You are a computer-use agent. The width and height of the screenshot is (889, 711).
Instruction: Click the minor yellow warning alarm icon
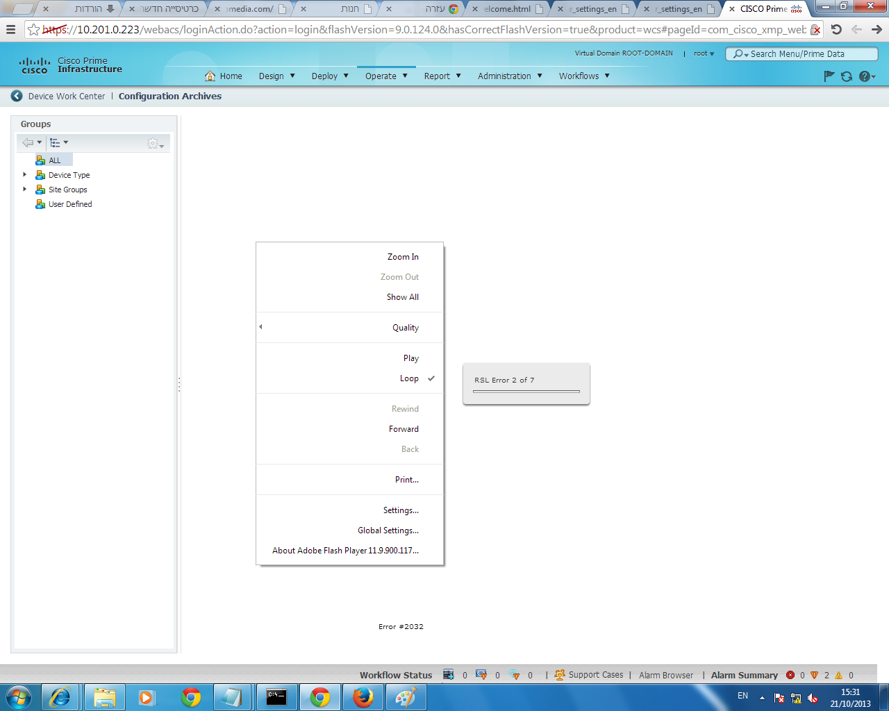tap(839, 675)
